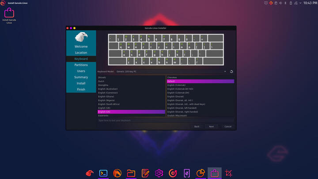This screenshot has width=318, height=179.
Task: Open the clipboard icon in system tray
Action: [276, 3]
